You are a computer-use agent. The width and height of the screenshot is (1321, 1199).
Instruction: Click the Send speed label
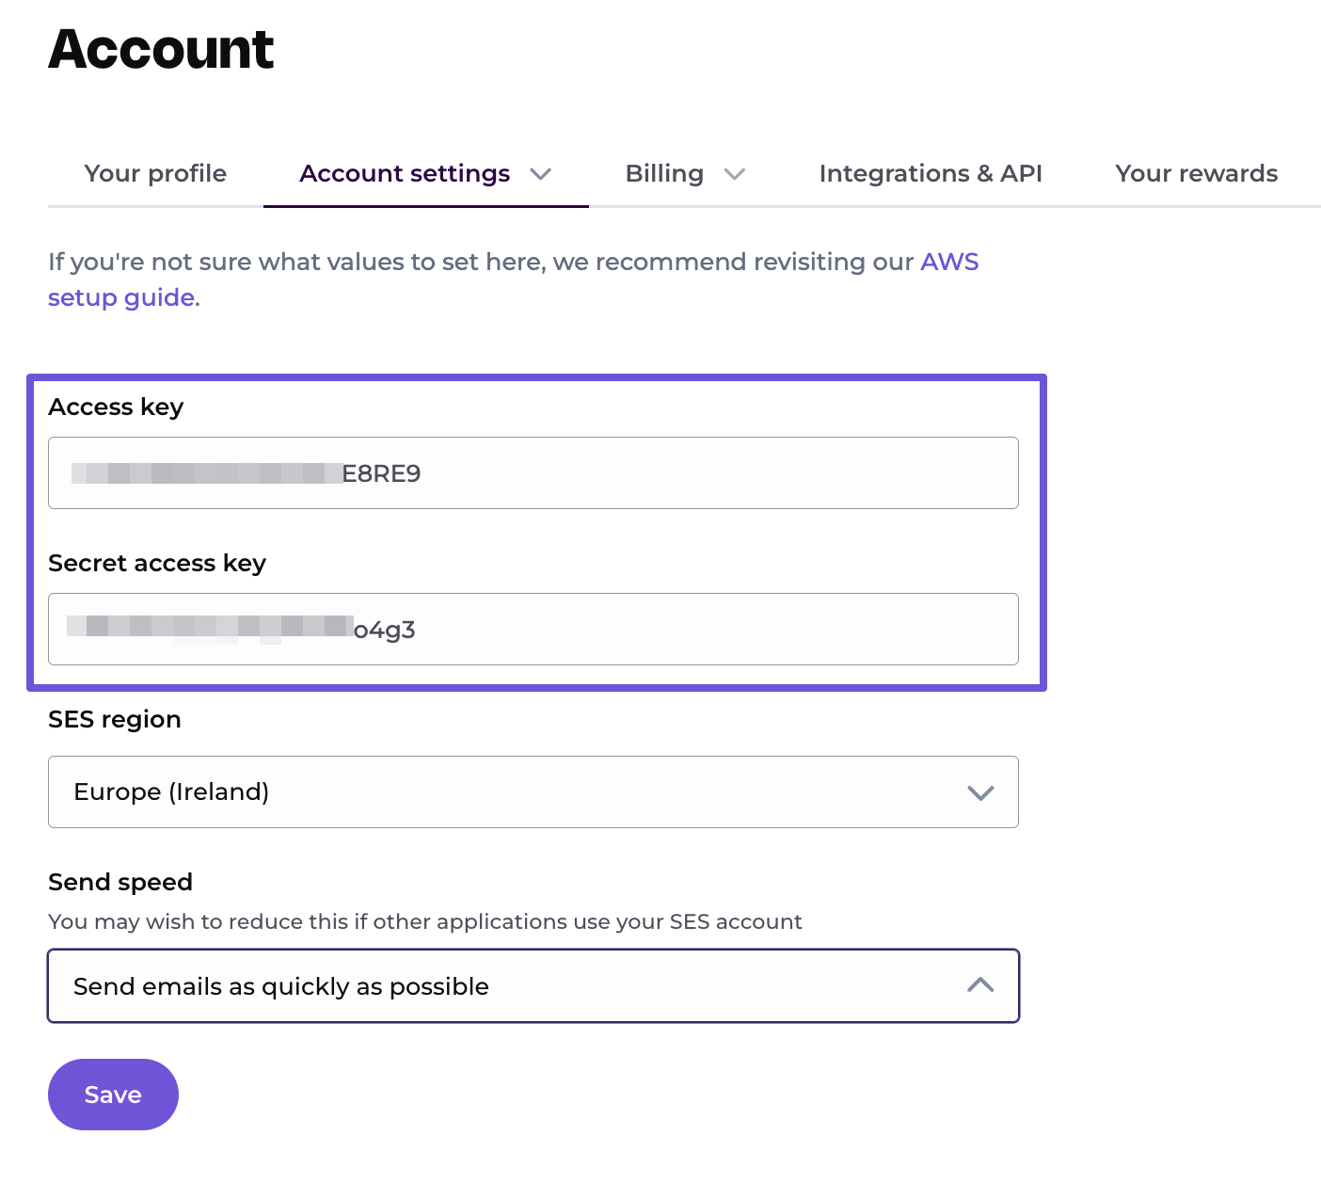120,883
